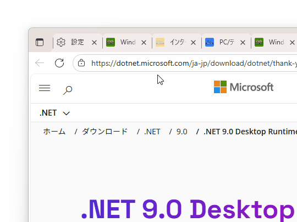Close the tab with the yellow favicon

tap(193, 43)
